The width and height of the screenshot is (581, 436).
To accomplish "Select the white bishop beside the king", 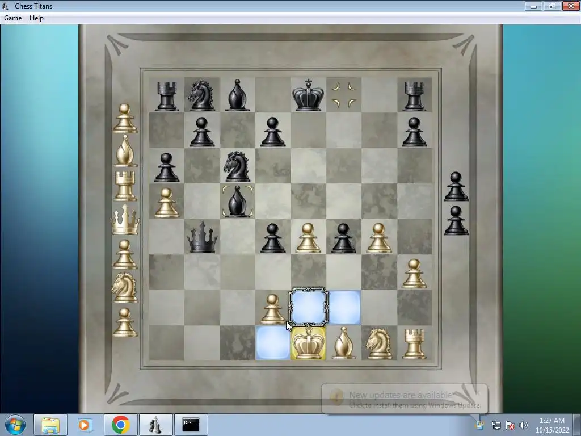I will (344, 343).
